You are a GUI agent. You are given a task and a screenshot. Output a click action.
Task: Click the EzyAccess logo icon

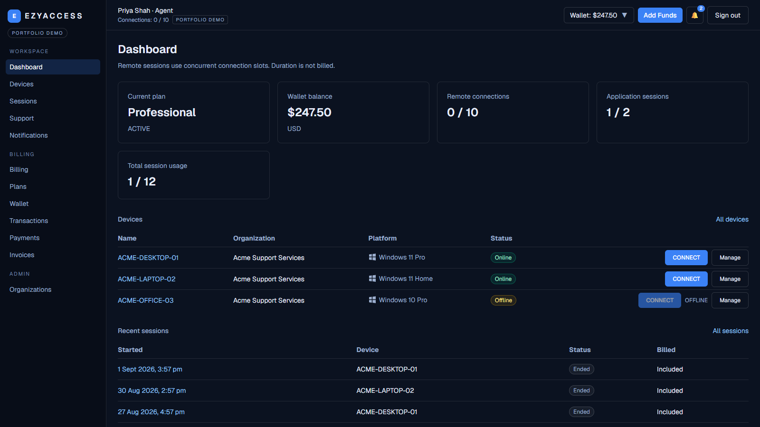click(14, 16)
